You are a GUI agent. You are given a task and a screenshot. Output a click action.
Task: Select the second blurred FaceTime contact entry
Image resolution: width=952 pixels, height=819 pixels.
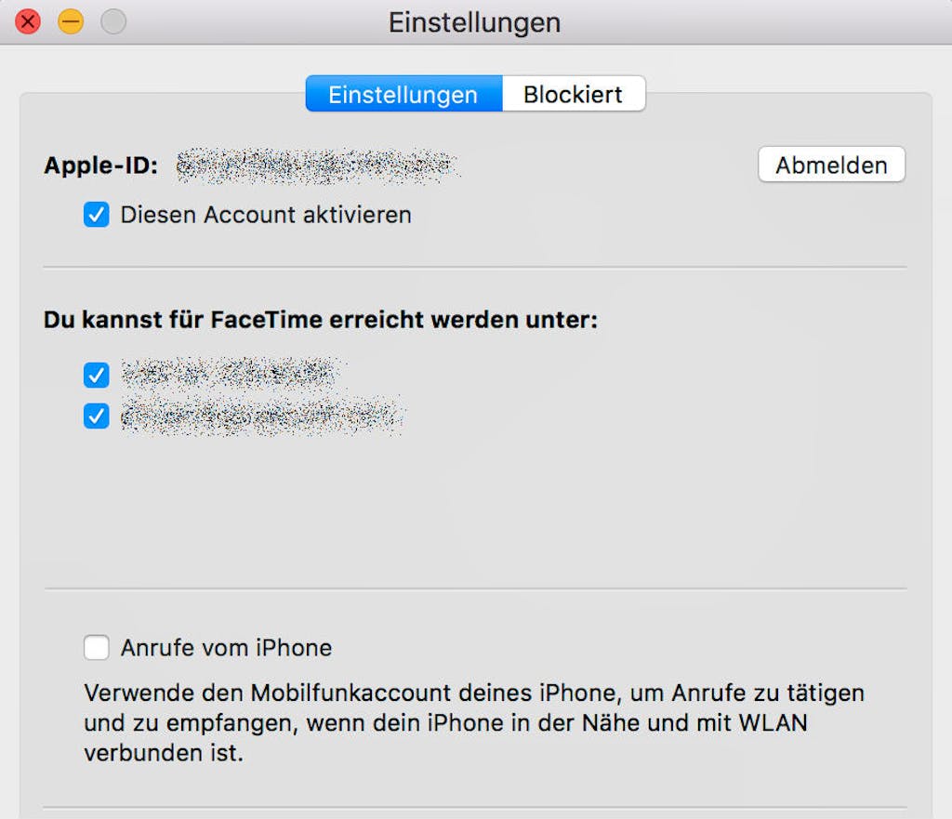262,416
